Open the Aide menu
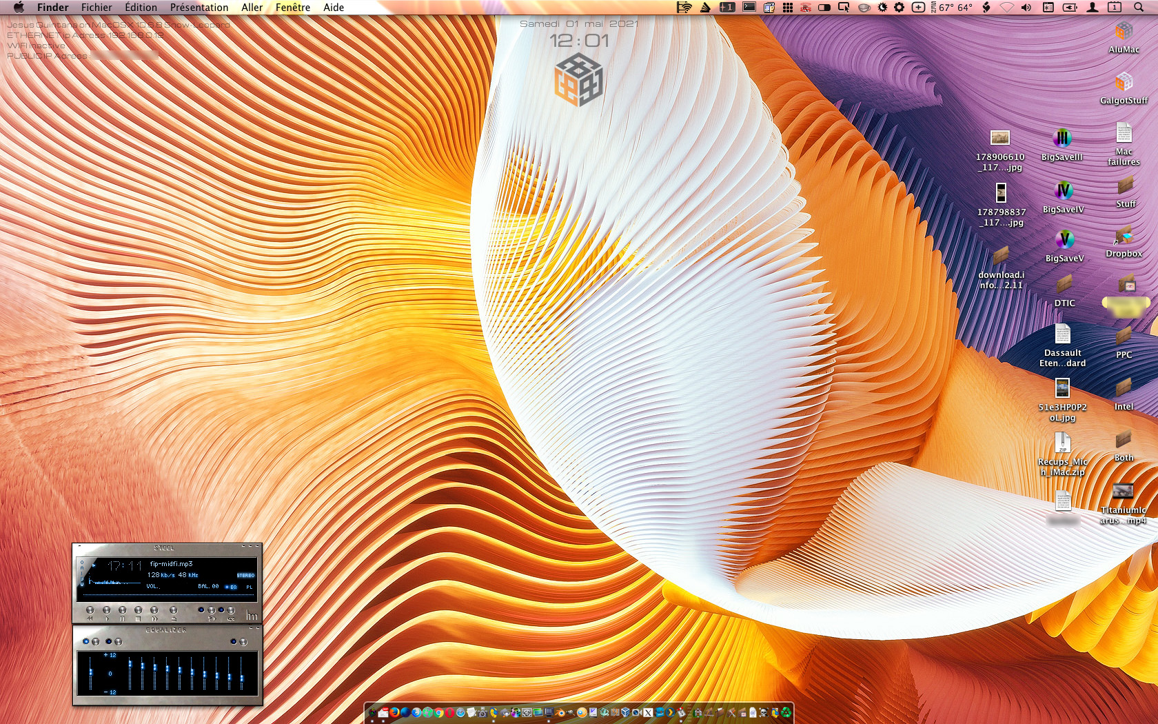 [x=334, y=8]
